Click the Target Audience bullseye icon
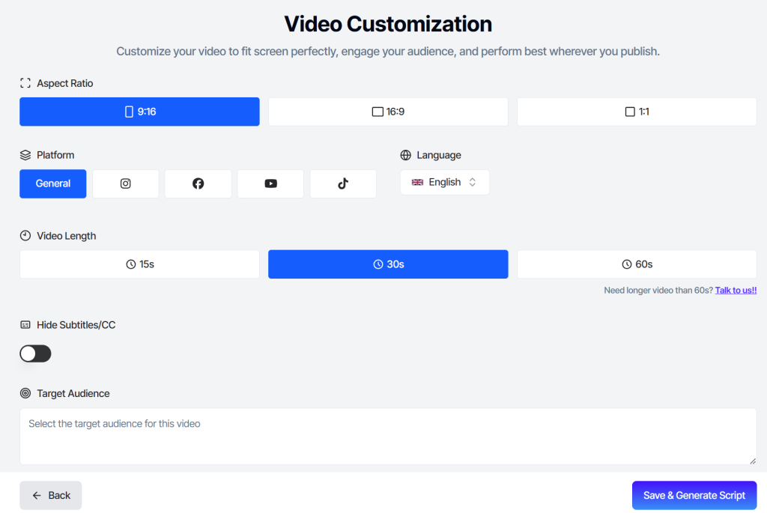The height and width of the screenshot is (513, 767). tap(24, 393)
